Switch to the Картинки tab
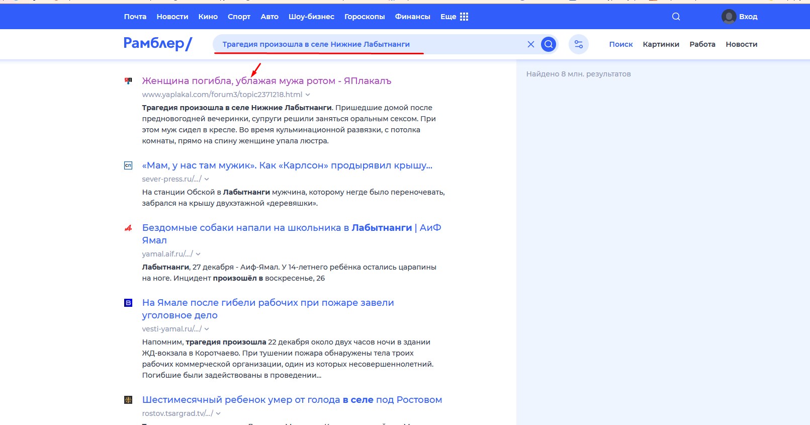The height and width of the screenshot is (425, 810). click(661, 44)
